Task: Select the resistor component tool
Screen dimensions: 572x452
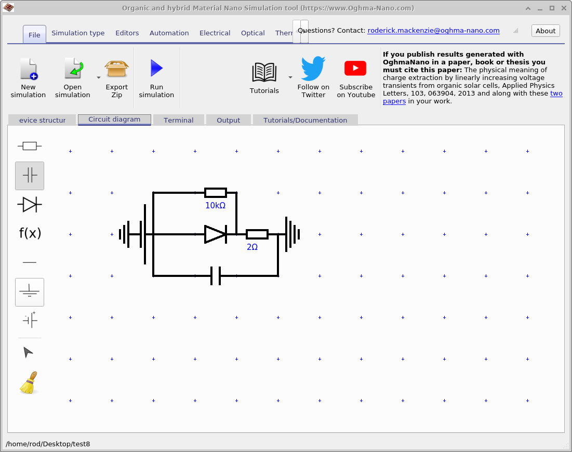Action: (x=30, y=145)
